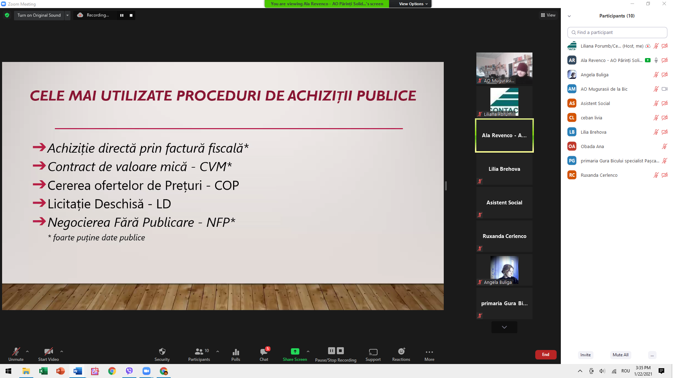This screenshot has height=378, width=673.
Task: Open the More menu in toolbar
Action: click(x=429, y=352)
